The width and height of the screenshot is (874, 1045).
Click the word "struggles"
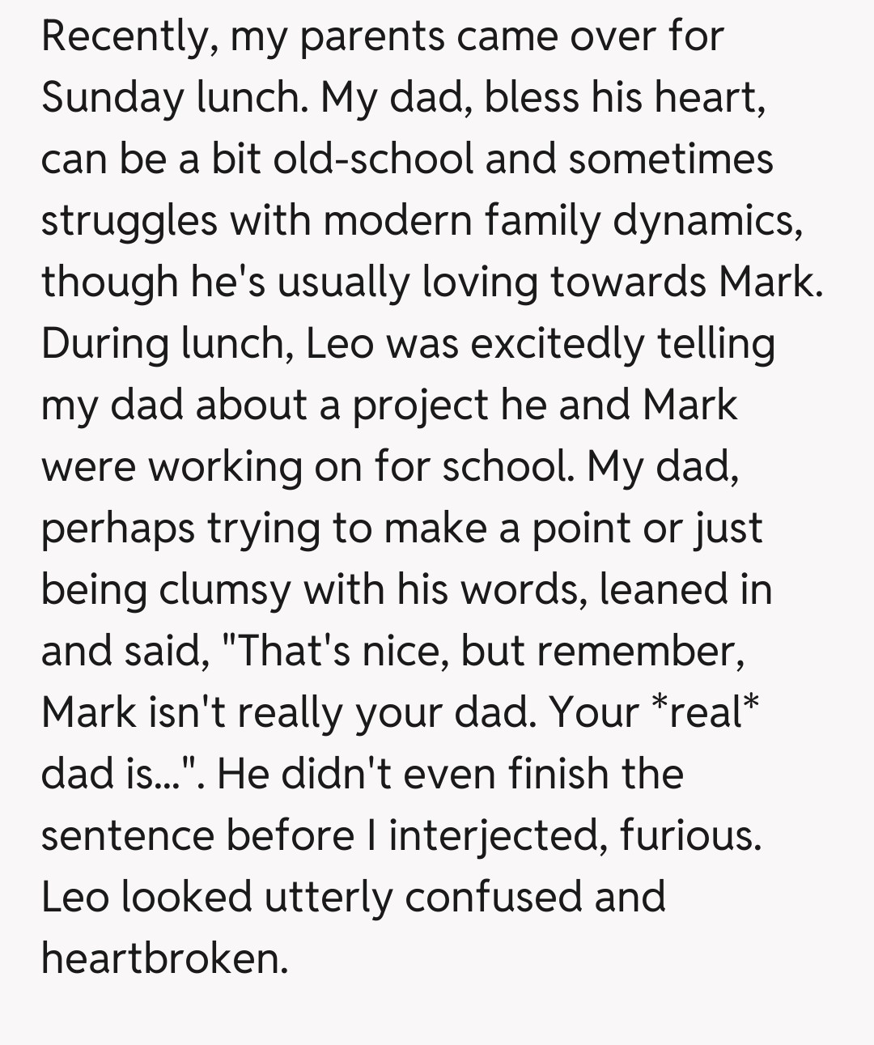[x=129, y=220]
